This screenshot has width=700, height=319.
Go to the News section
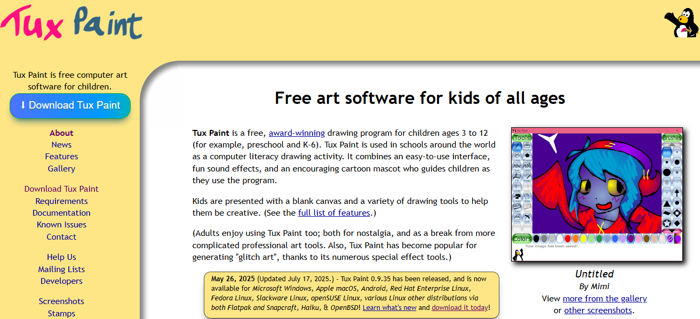pyautogui.click(x=61, y=145)
